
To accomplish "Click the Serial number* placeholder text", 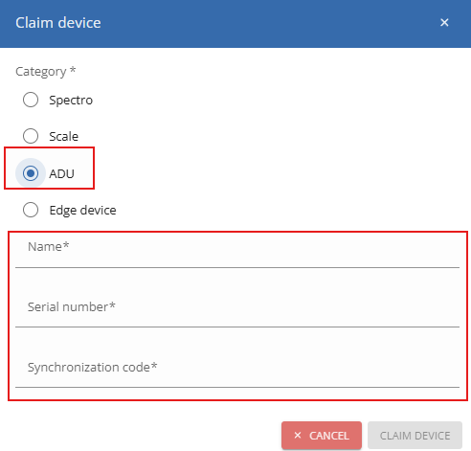I will [72, 306].
